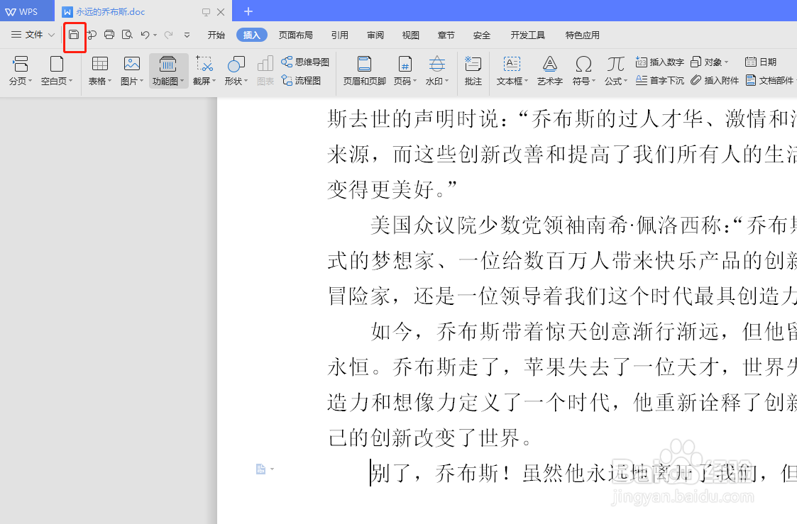Switch to the 开始 tab
This screenshot has height=524, width=797.
click(216, 35)
